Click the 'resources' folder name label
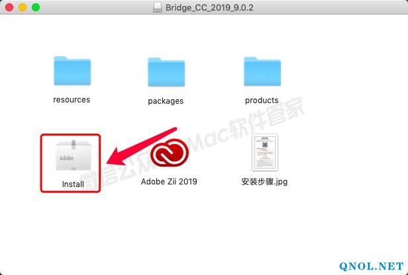Screen dimensions: 408x275 (72, 100)
